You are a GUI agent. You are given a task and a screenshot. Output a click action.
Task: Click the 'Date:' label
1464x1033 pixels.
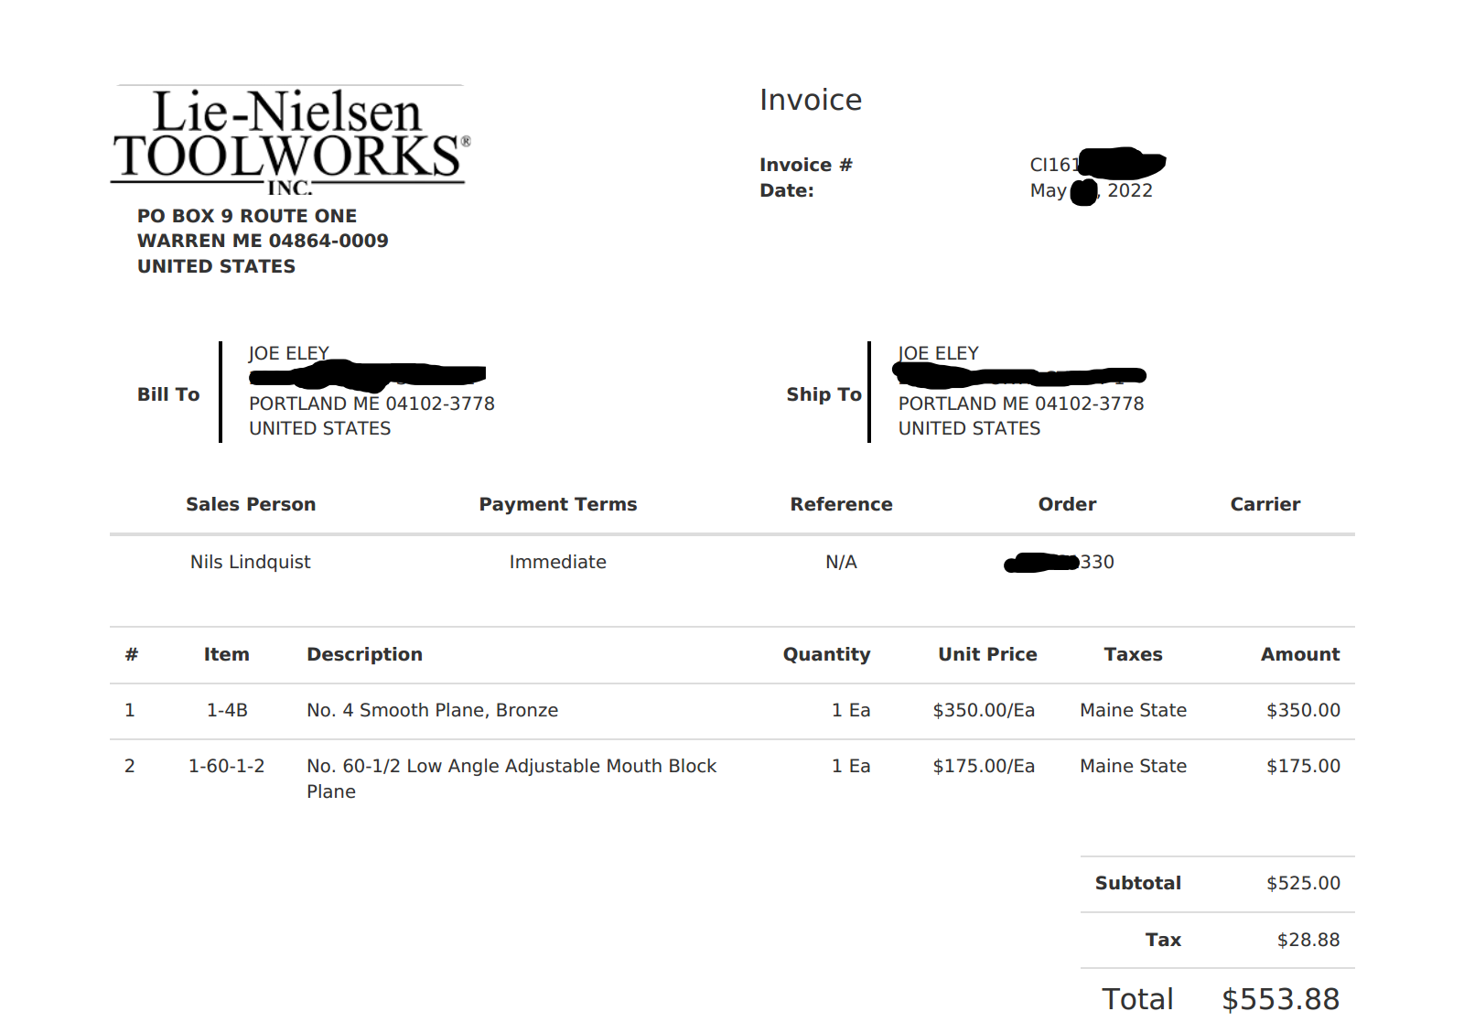tap(786, 190)
